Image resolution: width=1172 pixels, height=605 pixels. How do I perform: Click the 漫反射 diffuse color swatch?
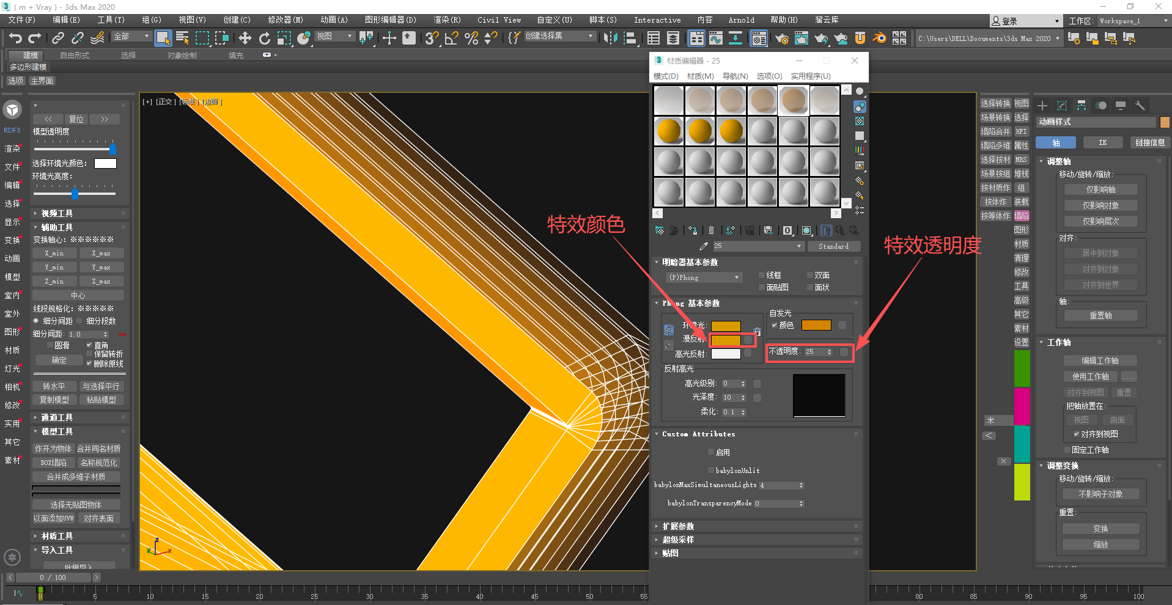(x=726, y=340)
